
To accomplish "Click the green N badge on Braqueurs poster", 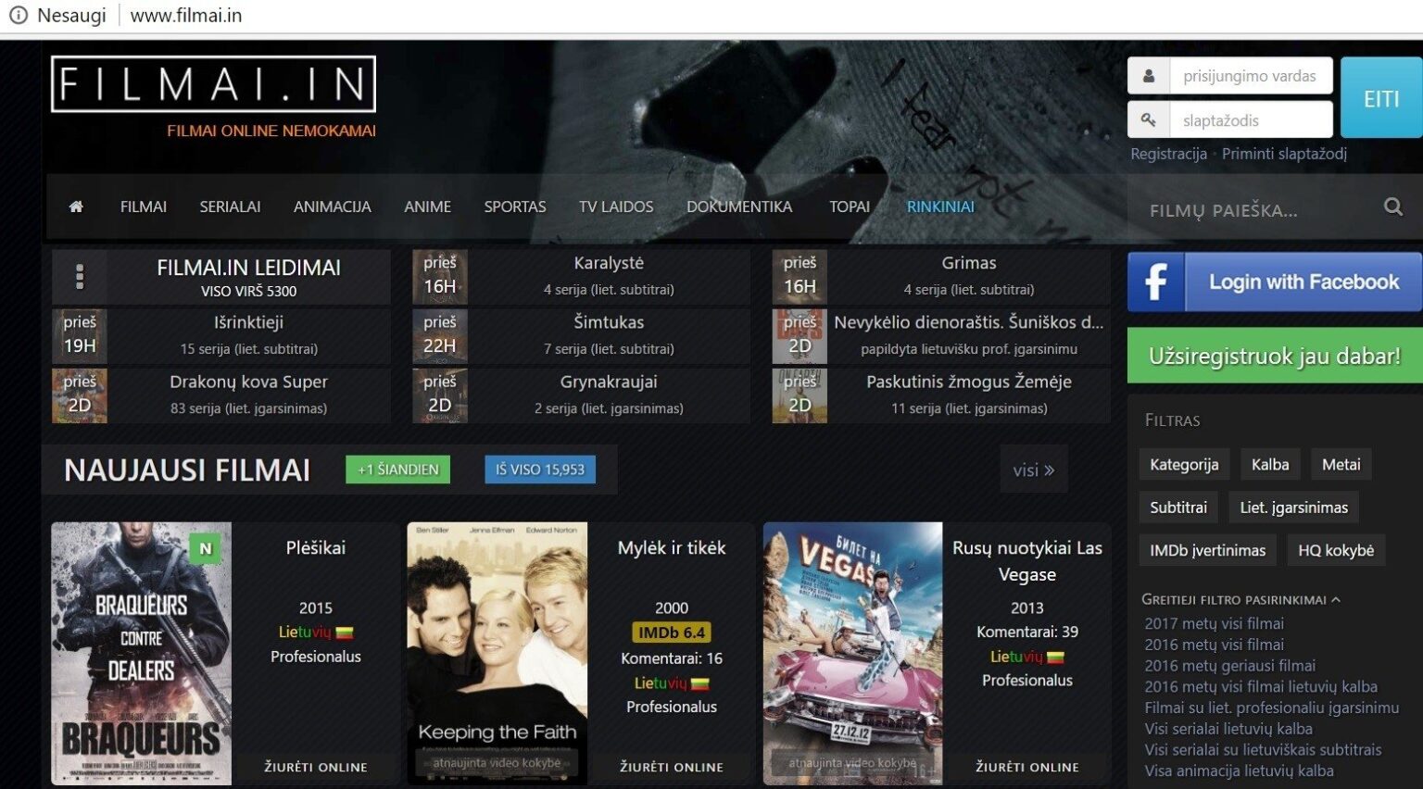I will point(207,548).
